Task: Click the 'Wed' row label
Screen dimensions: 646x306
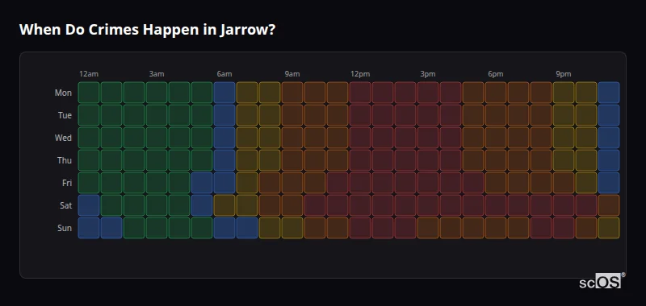Action: (63, 138)
